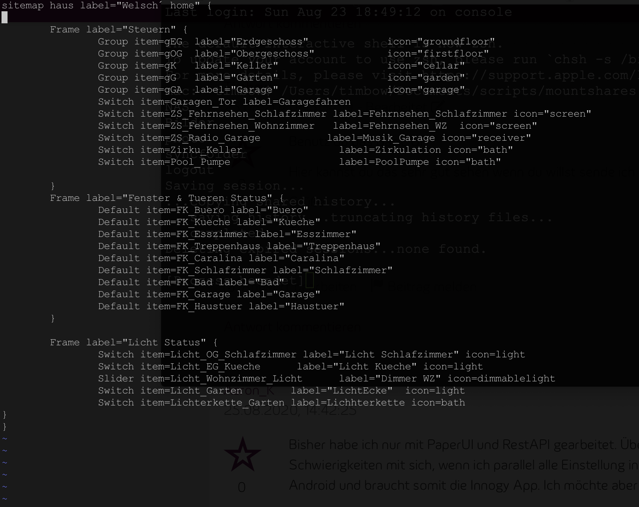
Task: Click Frame label="Fenster & Tueren Status" line
Action: [x=166, y=198]
